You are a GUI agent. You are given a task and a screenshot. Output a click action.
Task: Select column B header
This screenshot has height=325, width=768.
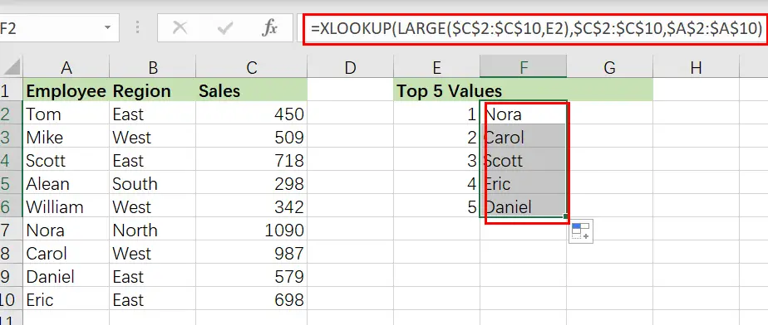[153, 67]
